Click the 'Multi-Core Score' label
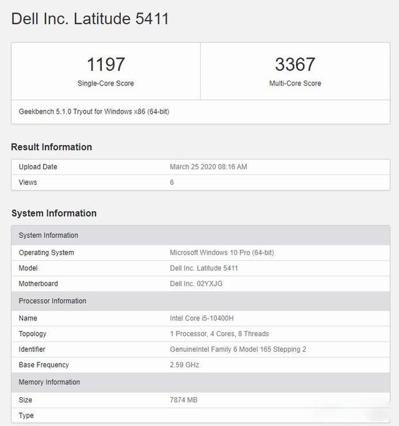This screenshot has height=426, width=399. pyautogui.click(x=295, y=83)
